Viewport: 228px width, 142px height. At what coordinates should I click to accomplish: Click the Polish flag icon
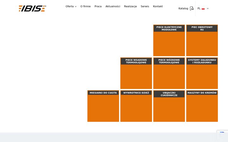[203, 9]
